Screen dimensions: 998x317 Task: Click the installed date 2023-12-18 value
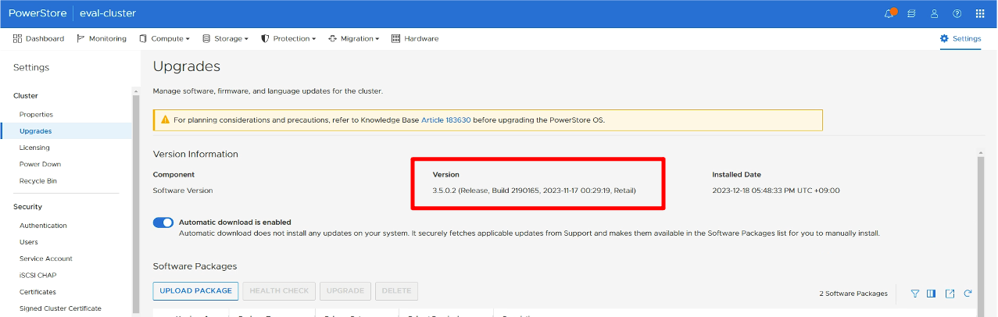click(x=776, y=191)
